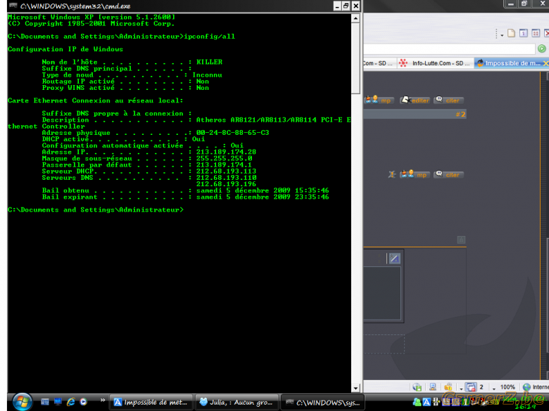Click the editor mode toggle icon in reply box
The image size is (549, 411).
[394, 259]
